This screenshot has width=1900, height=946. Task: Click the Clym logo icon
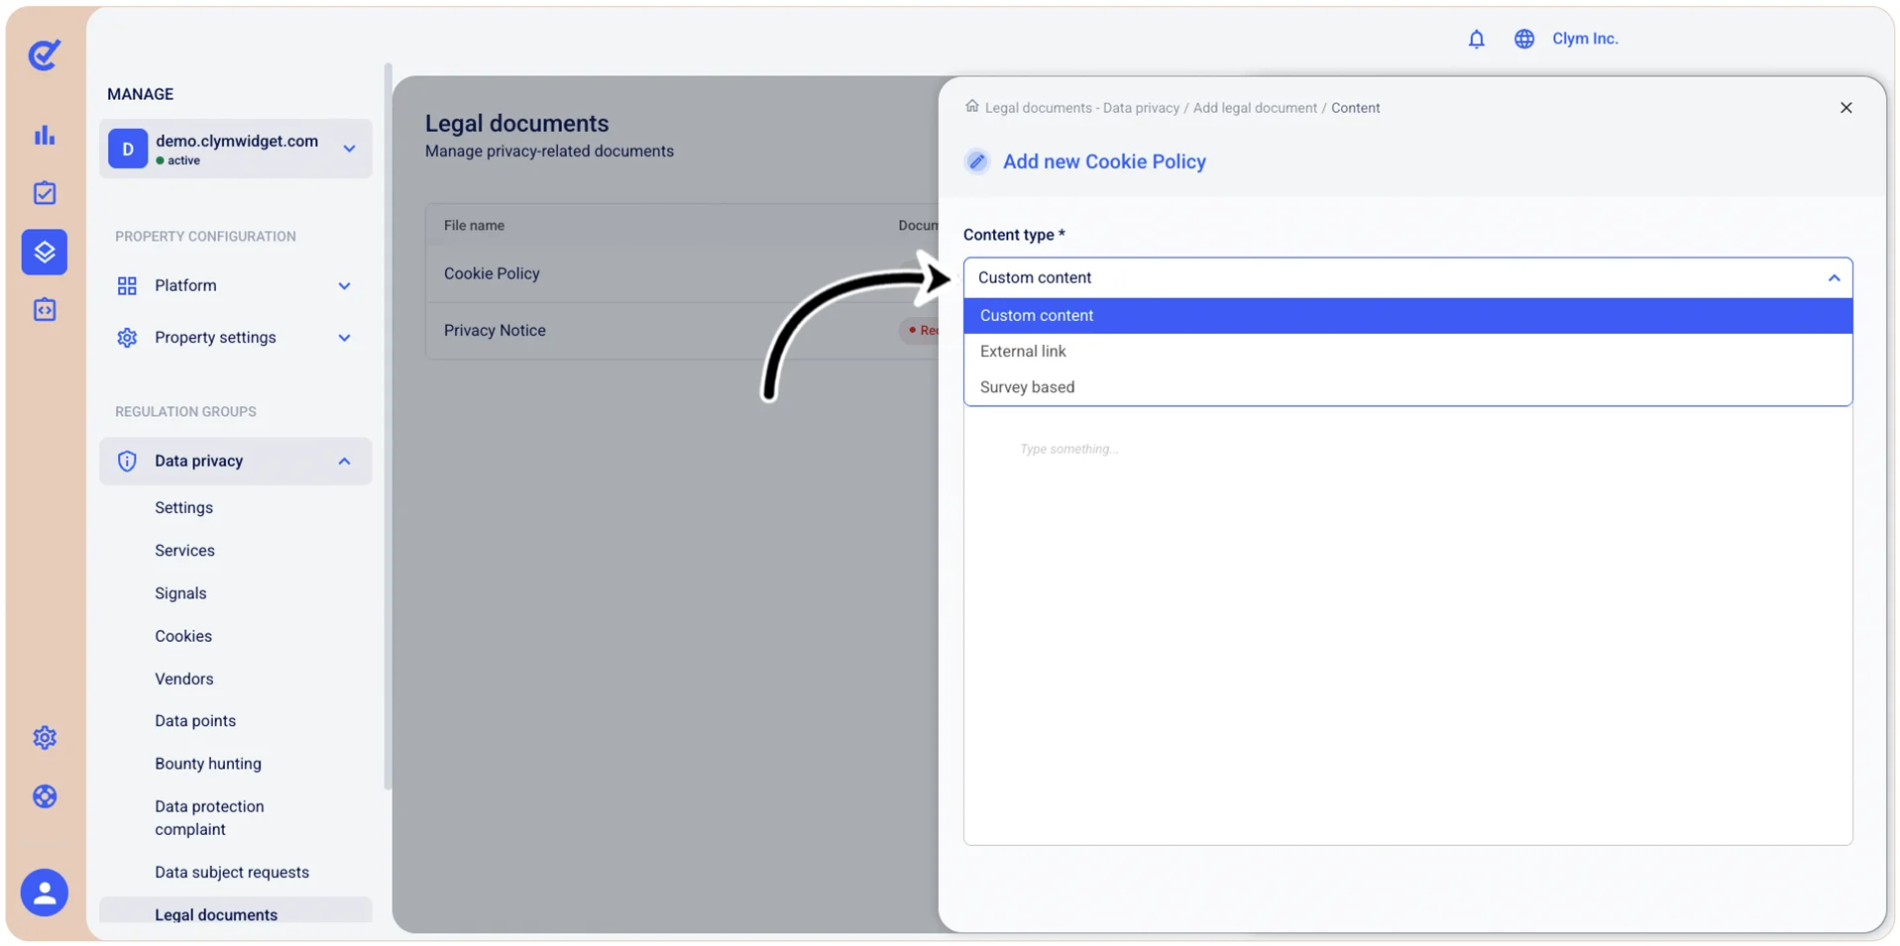pos(45,54)
